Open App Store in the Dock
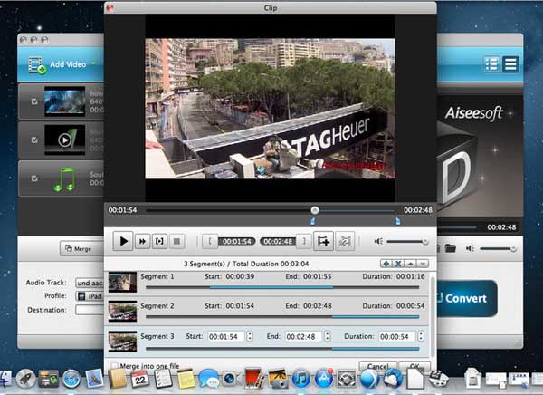Image resolution: width=543 pixels, height=395 pixels. point(324,379)
